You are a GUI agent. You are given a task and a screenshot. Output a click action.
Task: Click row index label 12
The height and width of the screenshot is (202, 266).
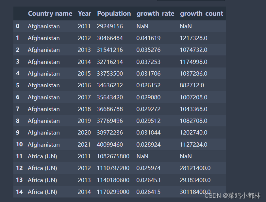coord(19,168)
